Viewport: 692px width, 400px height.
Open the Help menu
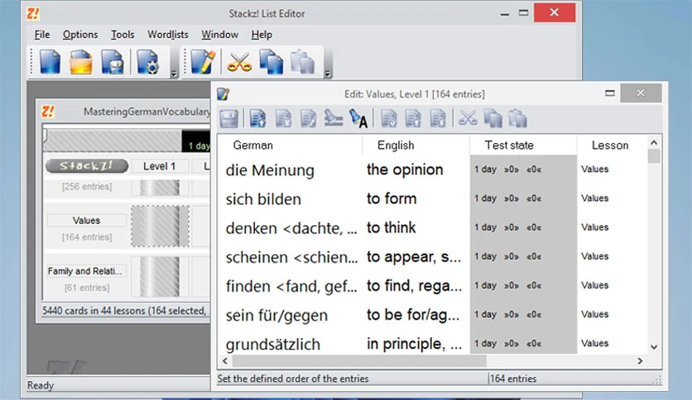tap(262, 35)
